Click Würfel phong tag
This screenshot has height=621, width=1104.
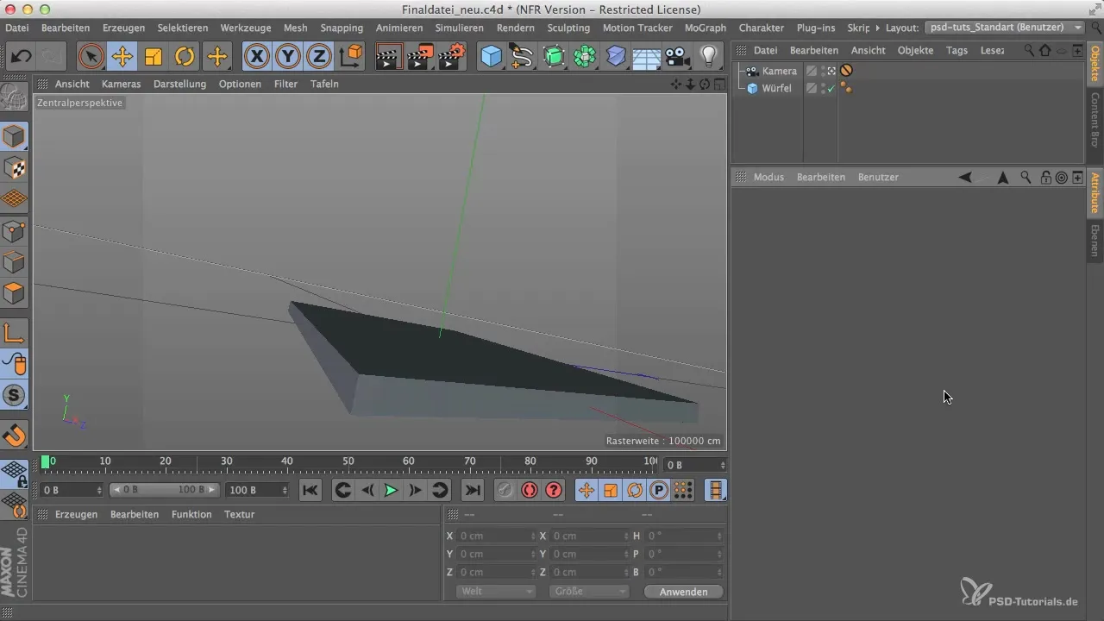pyautogui.click(x=847, y=88)
